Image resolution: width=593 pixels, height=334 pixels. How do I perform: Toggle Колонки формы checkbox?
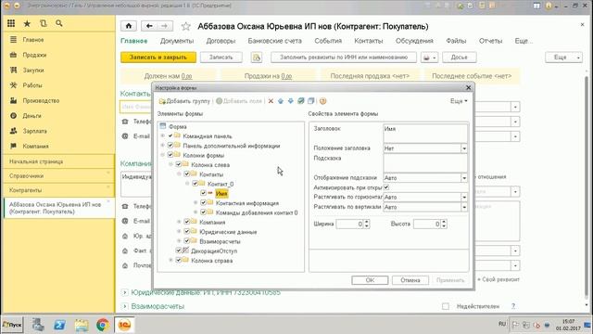(170, 155)
